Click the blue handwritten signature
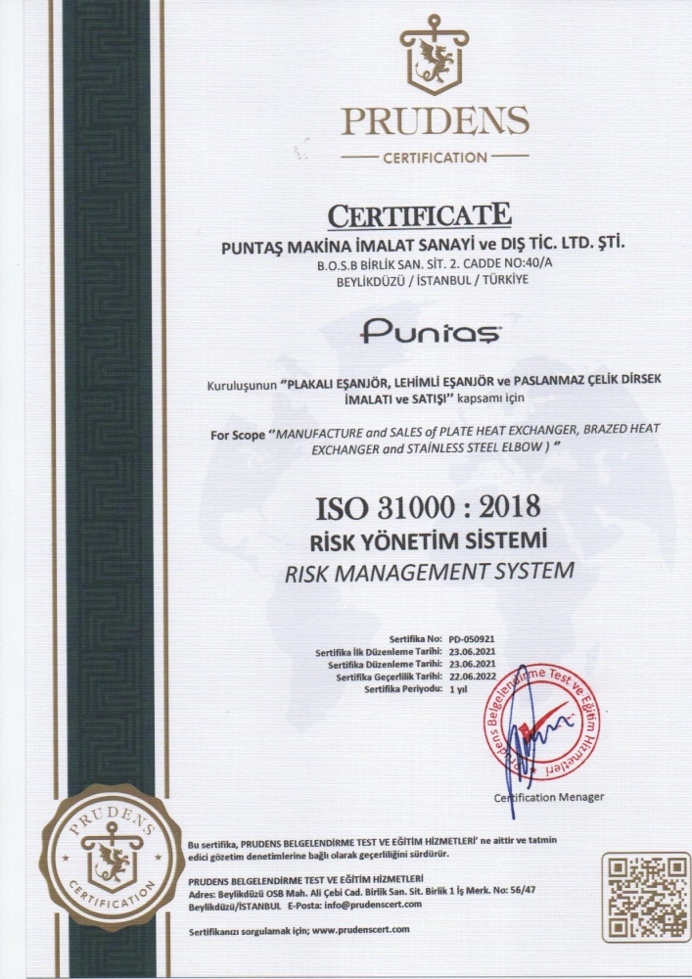The height and width of the screenshot is (979, 692). tap(521, 724)
